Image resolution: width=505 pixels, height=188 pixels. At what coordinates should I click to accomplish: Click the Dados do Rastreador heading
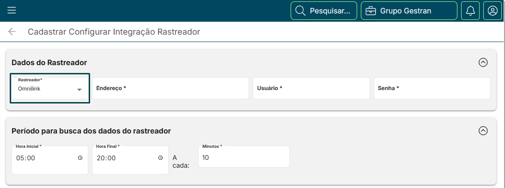pos(49,62)
